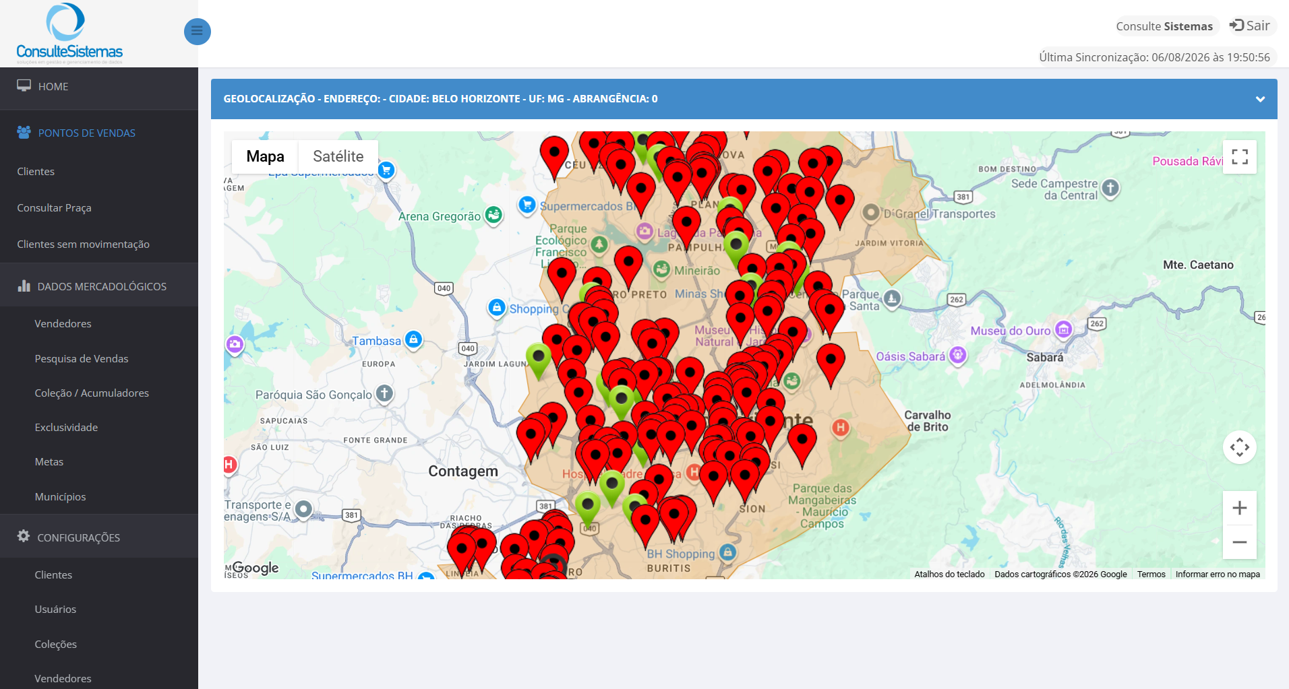Click the Paróquia São Gonçalo church icon
This screenshot has width=1289, height=689.
pyautogui.click(x=384, y=393)
